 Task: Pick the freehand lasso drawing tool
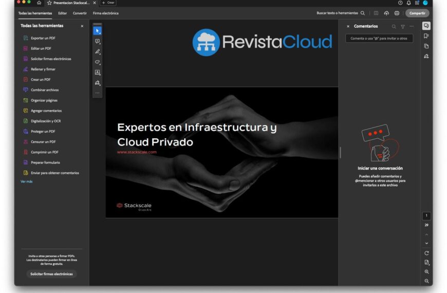click(x=97, y=62)
